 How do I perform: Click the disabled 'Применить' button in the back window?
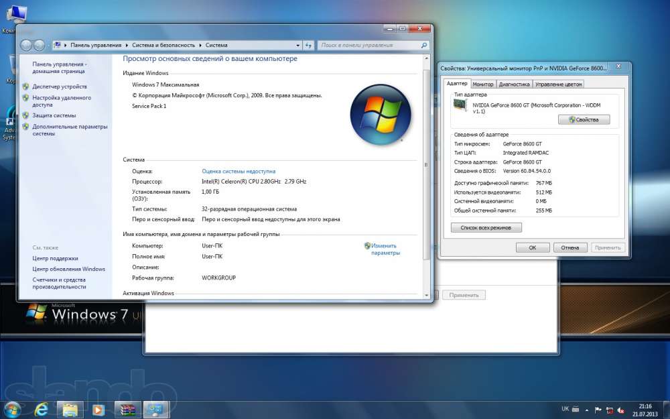click(464, 295)
